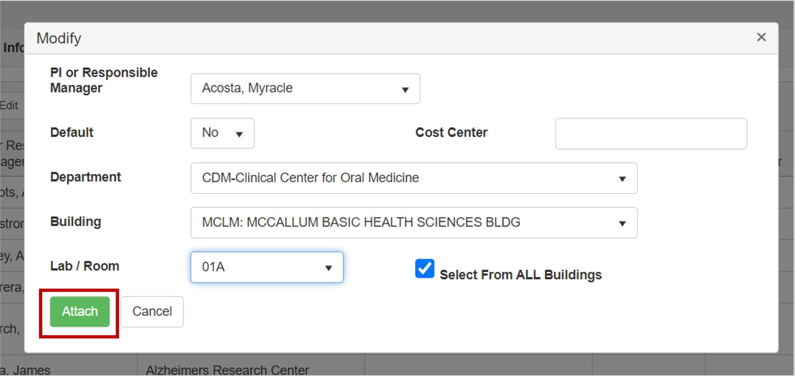Screen dimensions: 795x376
Task: Click the Cost Center input field
Action: (x=651, y=133)
